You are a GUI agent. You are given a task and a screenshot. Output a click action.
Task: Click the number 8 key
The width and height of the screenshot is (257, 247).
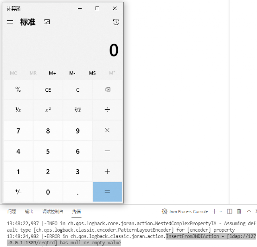[x=48, y=131]
